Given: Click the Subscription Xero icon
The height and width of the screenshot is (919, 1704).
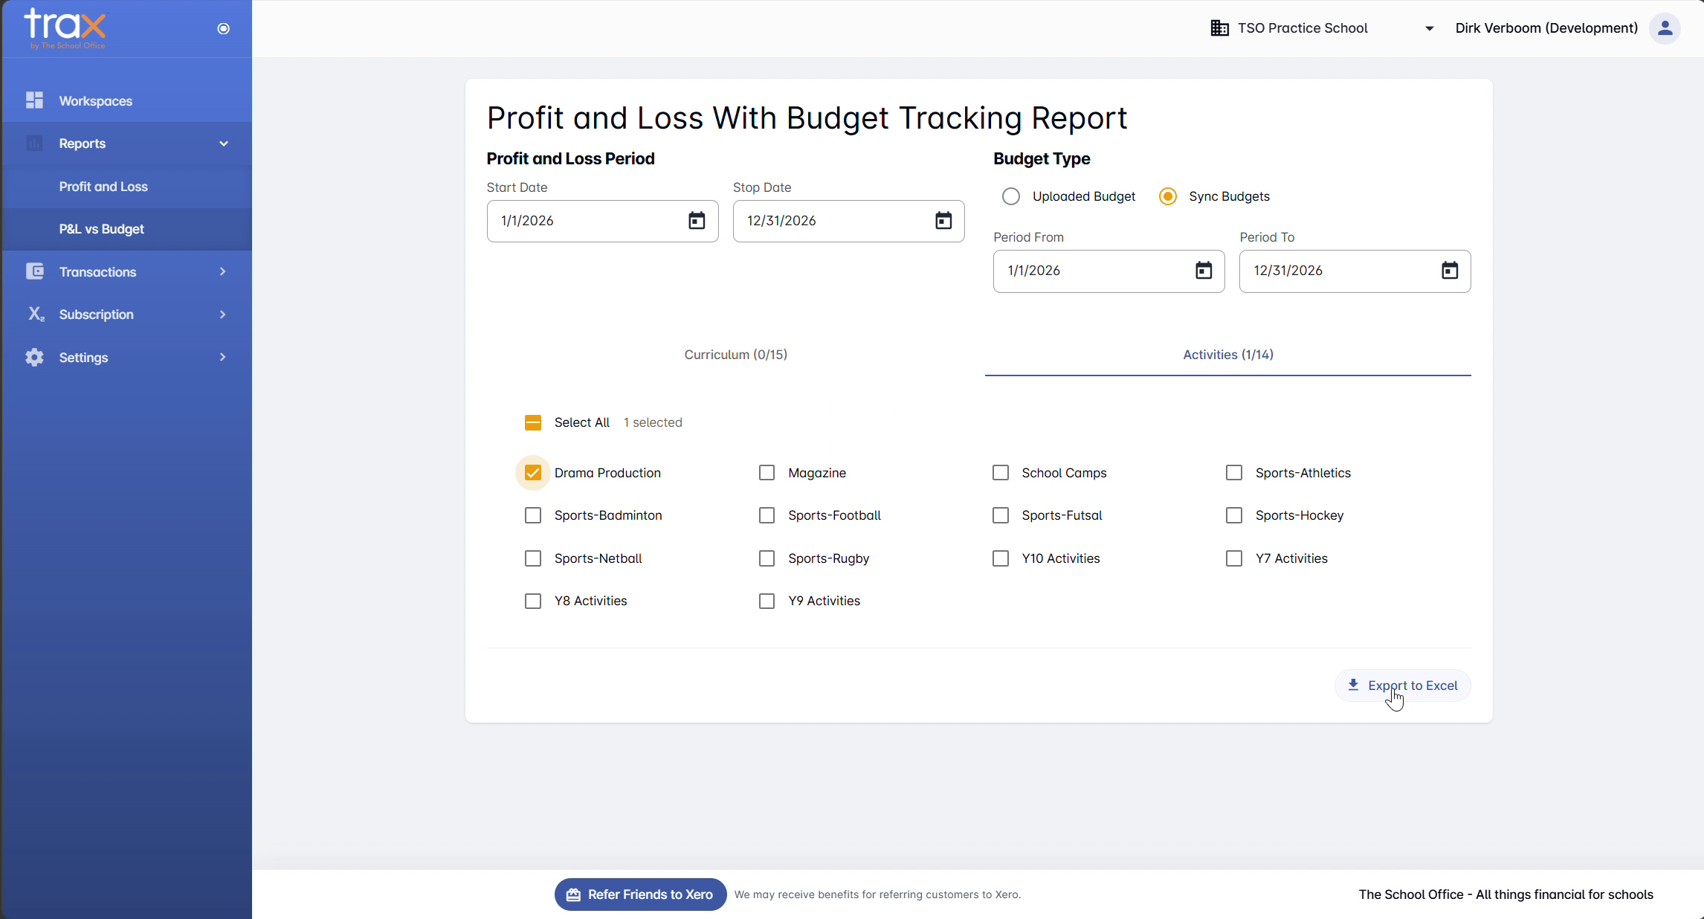Looking at the screenshot, I should pyautogui.click(x=36, y=314).
